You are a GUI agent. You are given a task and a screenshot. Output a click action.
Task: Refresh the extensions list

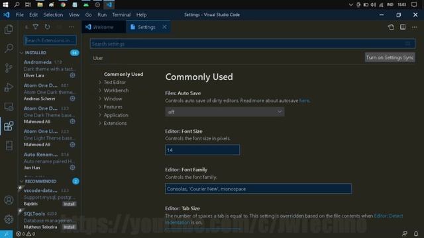(47, 26)
